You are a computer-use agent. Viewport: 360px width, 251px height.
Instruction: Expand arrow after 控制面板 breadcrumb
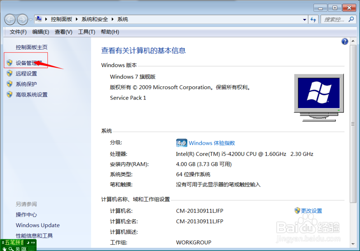tap(77, 19)
